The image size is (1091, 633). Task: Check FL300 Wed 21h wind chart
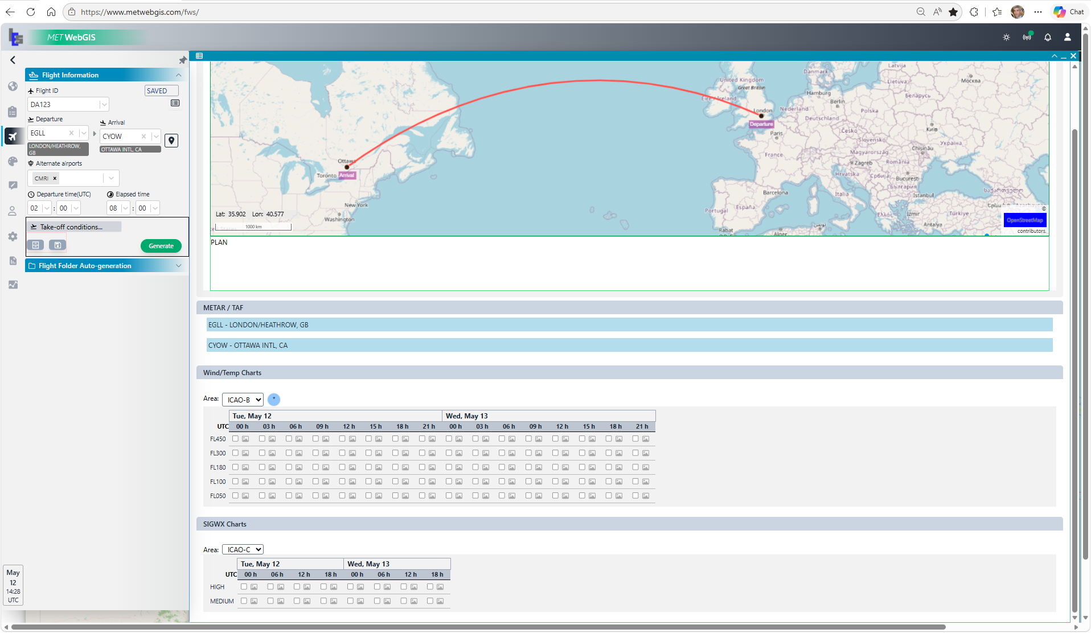pyautogui.click(x=635, y=453)
